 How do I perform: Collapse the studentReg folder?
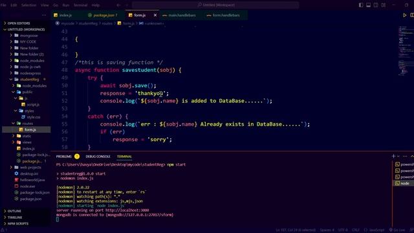29,79
